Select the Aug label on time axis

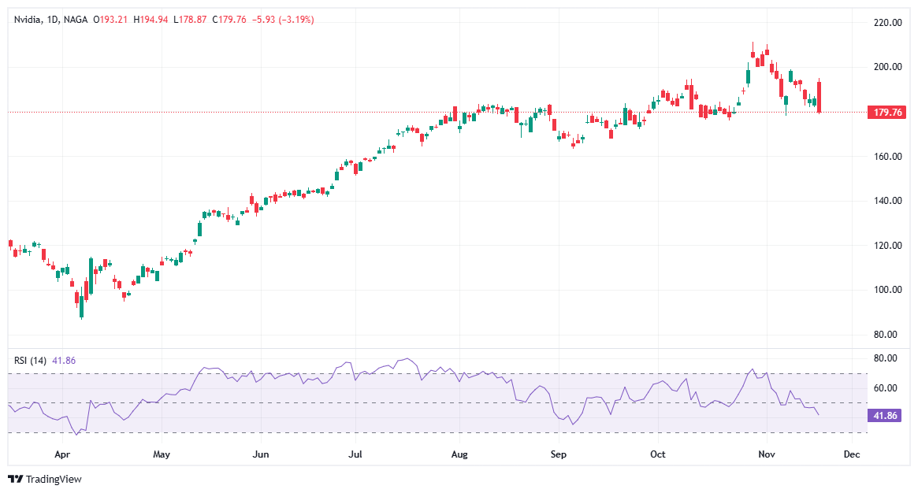pyautogui.click(x=459, y=454)
